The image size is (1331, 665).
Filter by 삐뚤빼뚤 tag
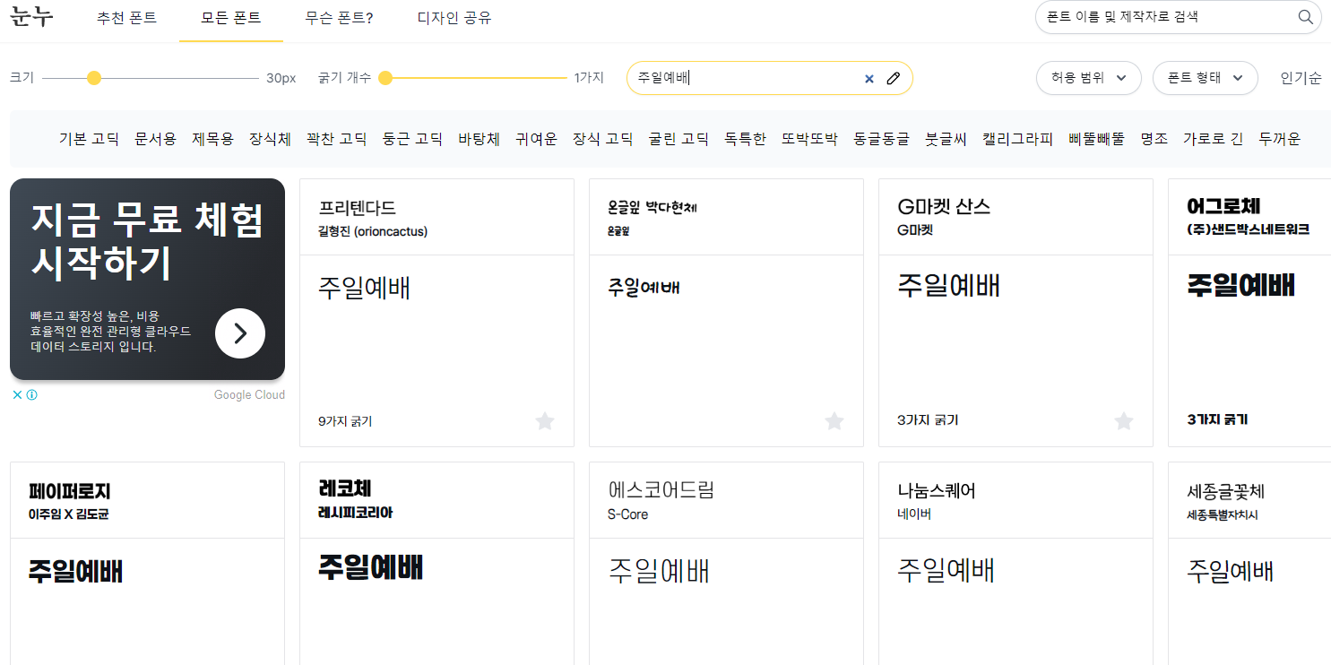(x=1096, y=139)
